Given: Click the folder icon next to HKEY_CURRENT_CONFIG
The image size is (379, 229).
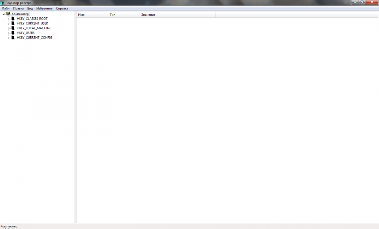Looking at the screenshot, I should [13, 38].
